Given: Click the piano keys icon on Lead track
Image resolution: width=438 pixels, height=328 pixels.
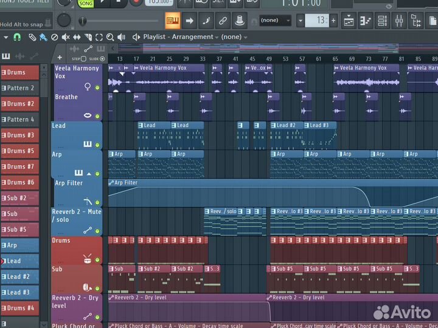Looking at the screenshot, I should point(88,144).
